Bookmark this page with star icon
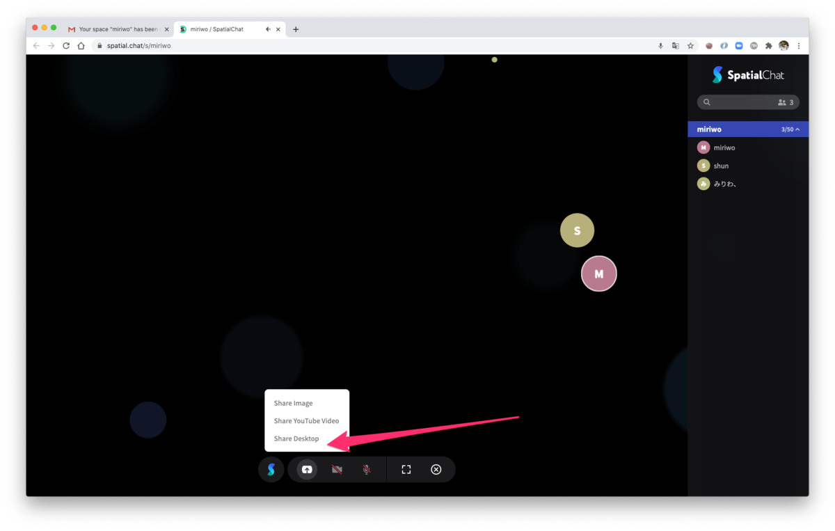Screen dimensions: 835x531 click(690, 46)
